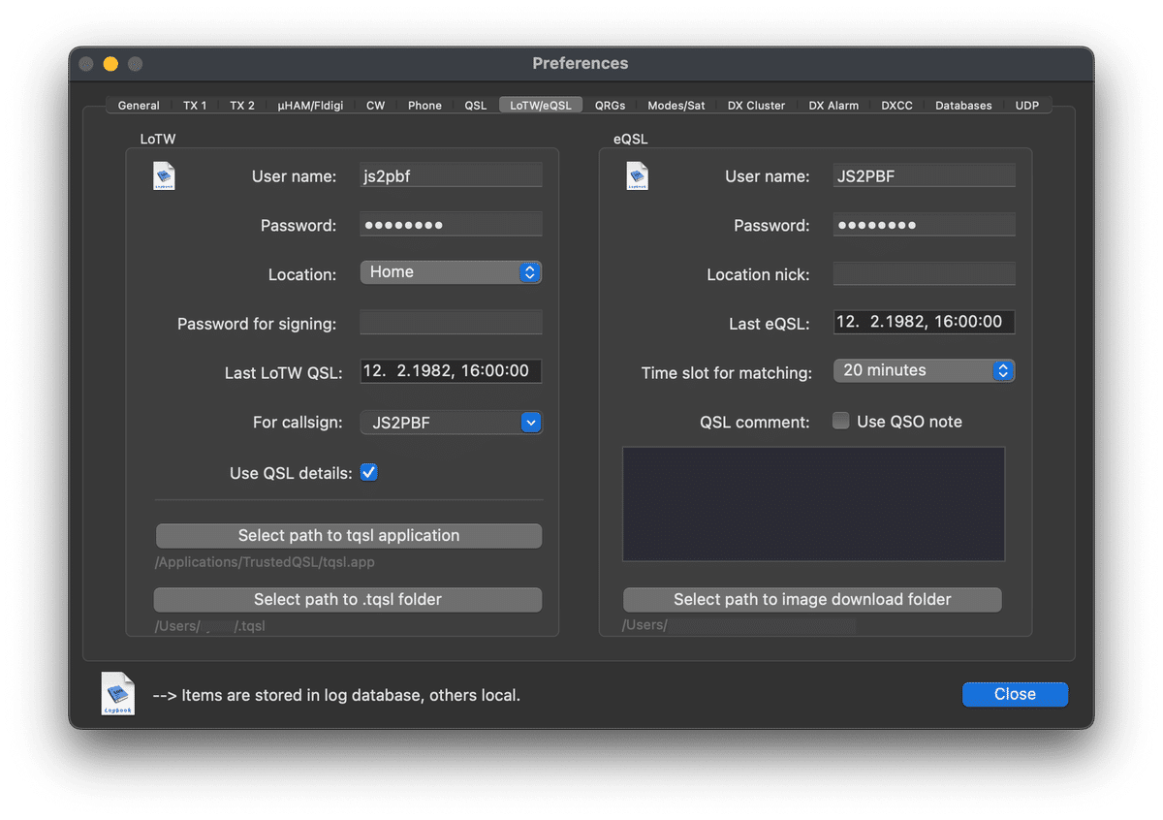Go to the Phone tab
Image resolution: width=1163 pixels, height=820 pixels.
pos(424,106)
